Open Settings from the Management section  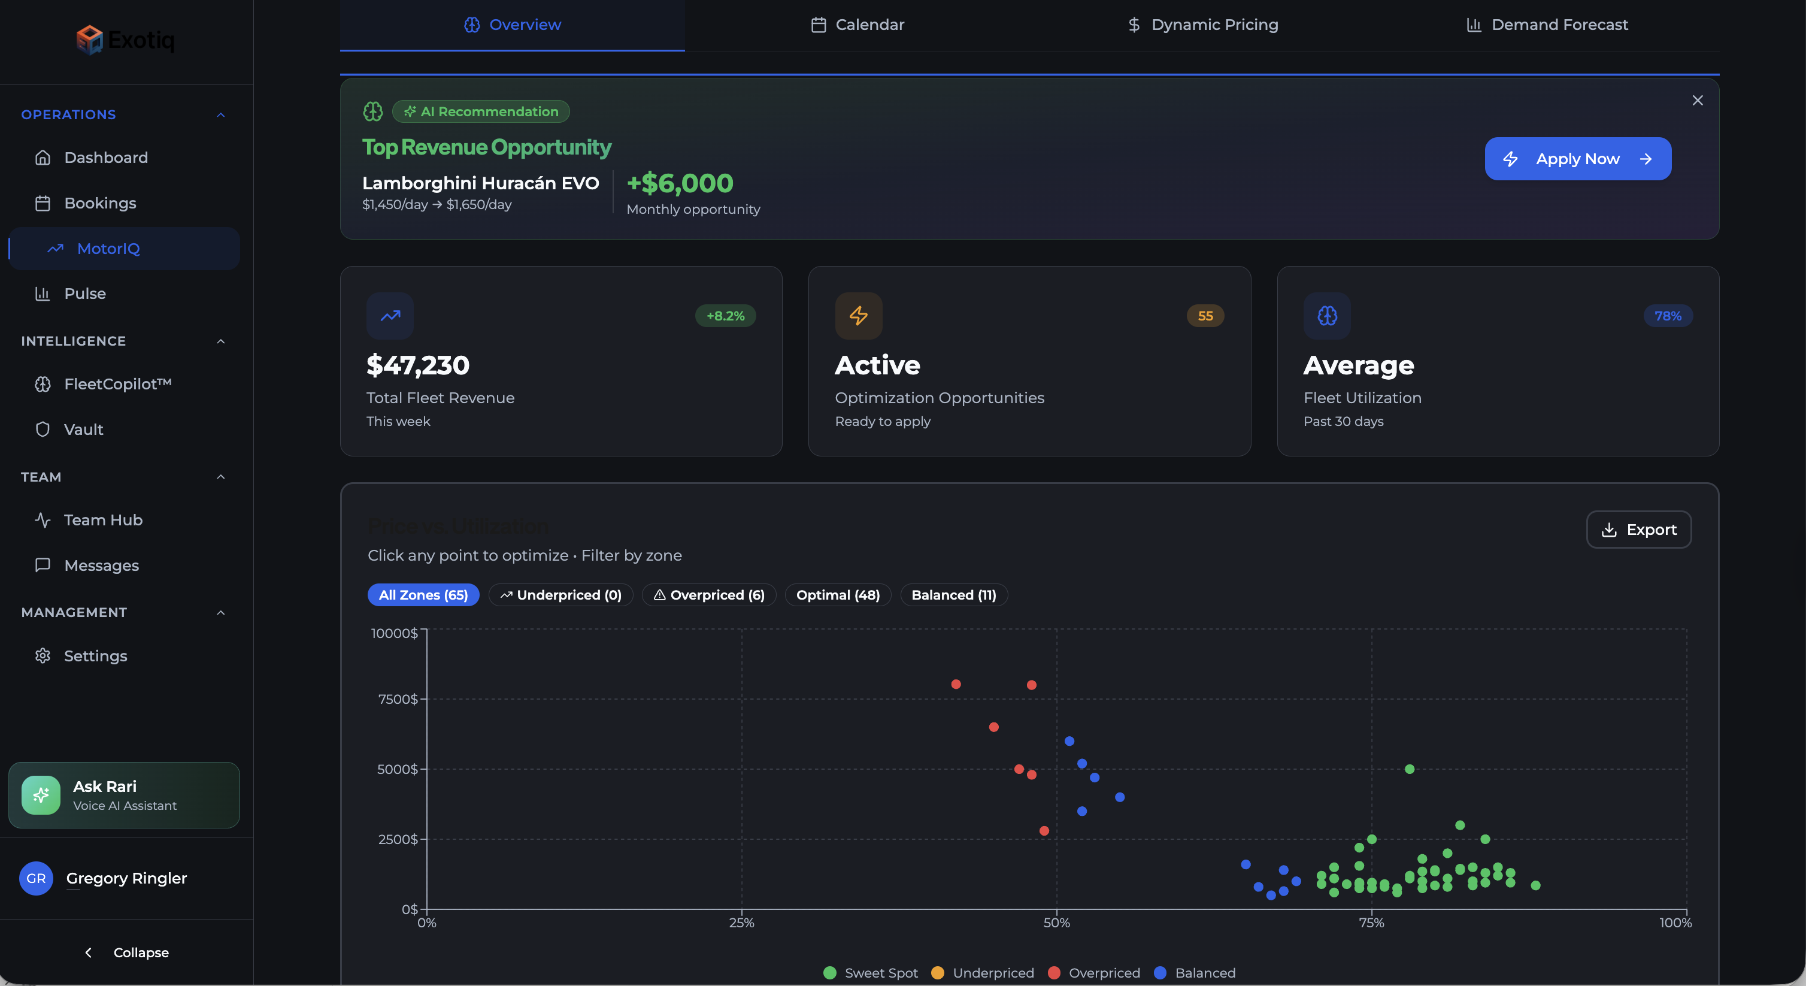click(x=96, y=656)
